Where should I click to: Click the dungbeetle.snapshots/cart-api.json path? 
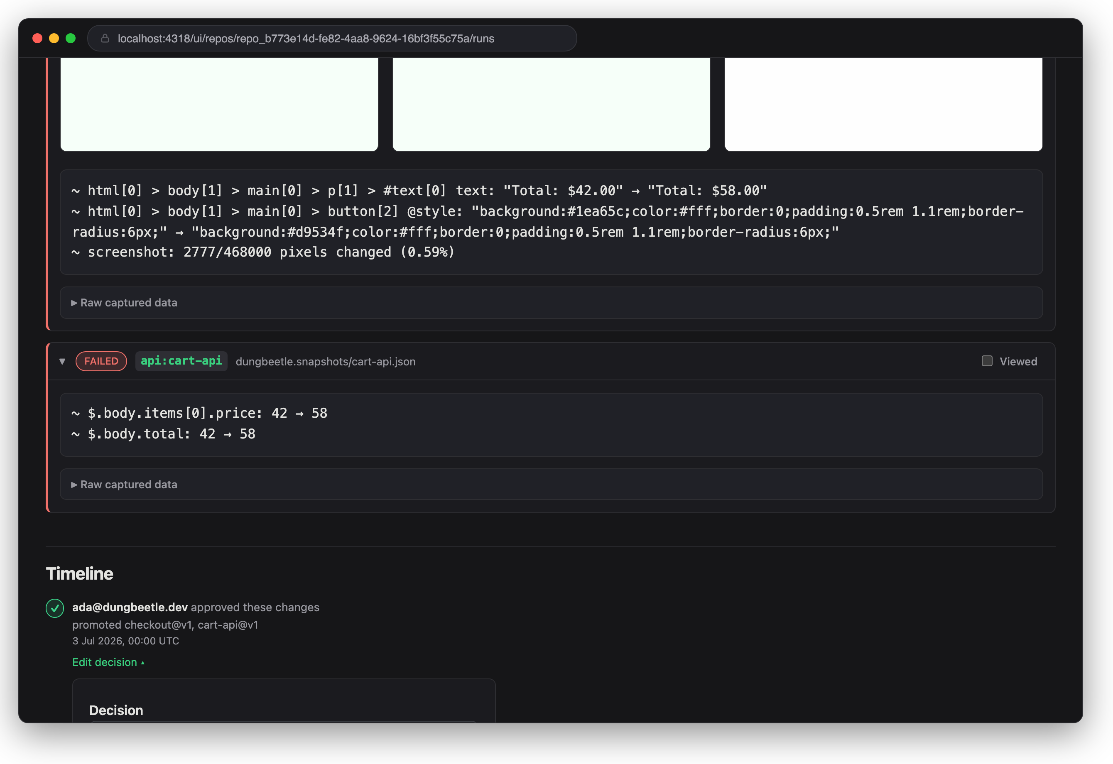[326, 361]
